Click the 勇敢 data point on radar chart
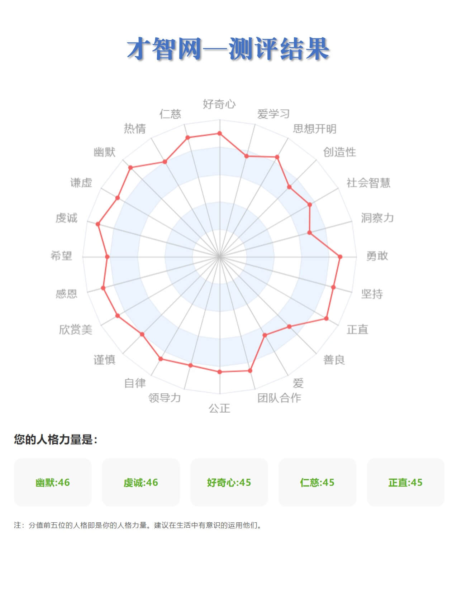457x609 pixels. tap(340, 257)
